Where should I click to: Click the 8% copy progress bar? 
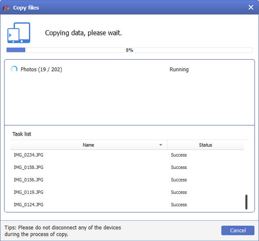(x=129, y=50)
